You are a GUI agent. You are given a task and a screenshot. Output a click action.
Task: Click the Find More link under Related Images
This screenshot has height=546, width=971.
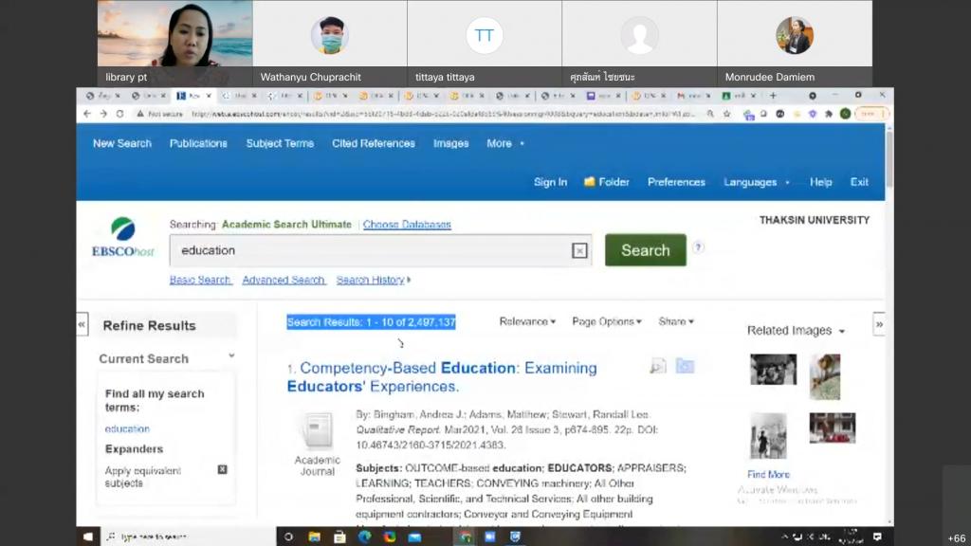pyautogui.click(x=768, y=474)
